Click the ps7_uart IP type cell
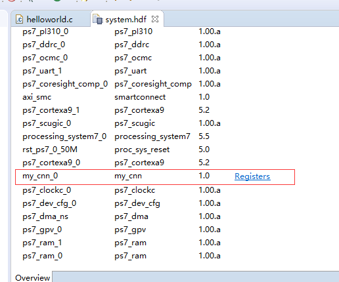The height and width of the screenshot is (282, 339). 131,71
